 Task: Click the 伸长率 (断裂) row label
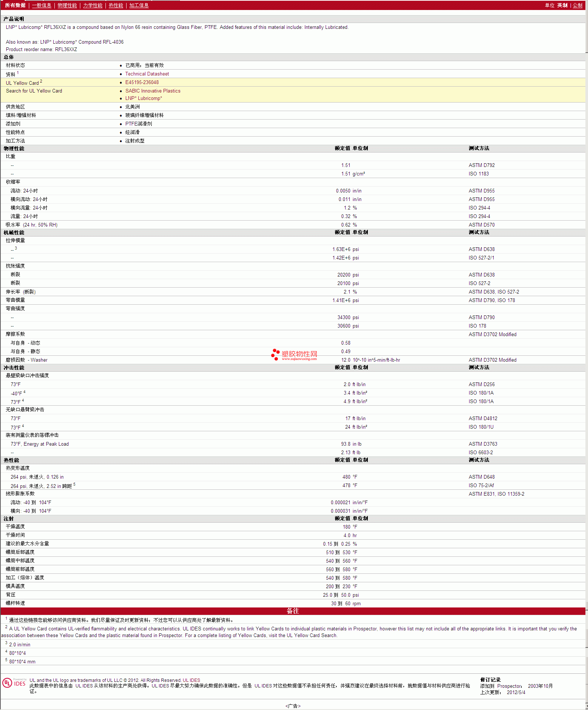tap(20, 292)
